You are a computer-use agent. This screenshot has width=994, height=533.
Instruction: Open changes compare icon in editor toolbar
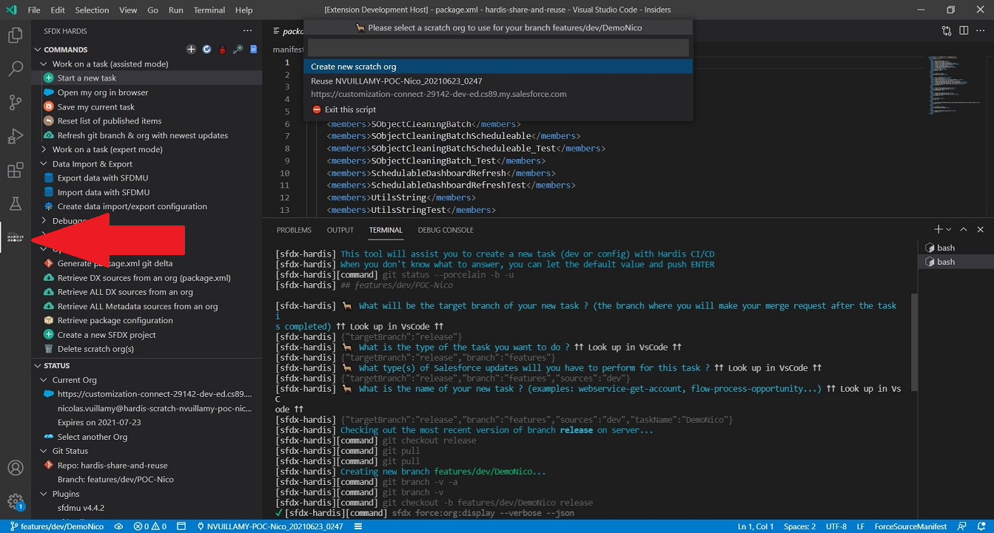click(x=947, y=31)
